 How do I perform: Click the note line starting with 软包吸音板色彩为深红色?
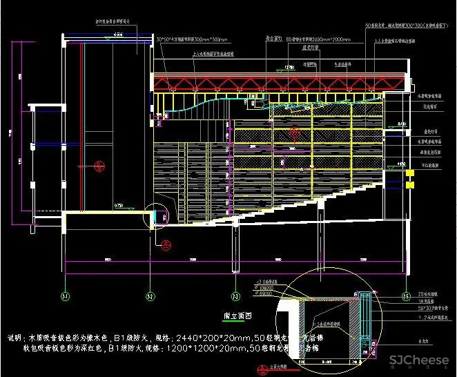[x=171, y=348]
